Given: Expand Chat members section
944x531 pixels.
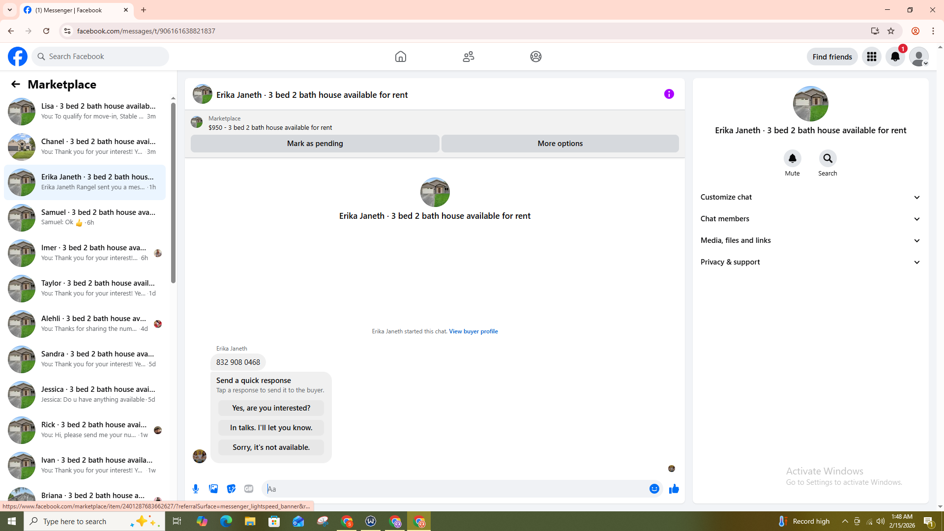Looking at the screenshot, I should [x=811, y=219].
